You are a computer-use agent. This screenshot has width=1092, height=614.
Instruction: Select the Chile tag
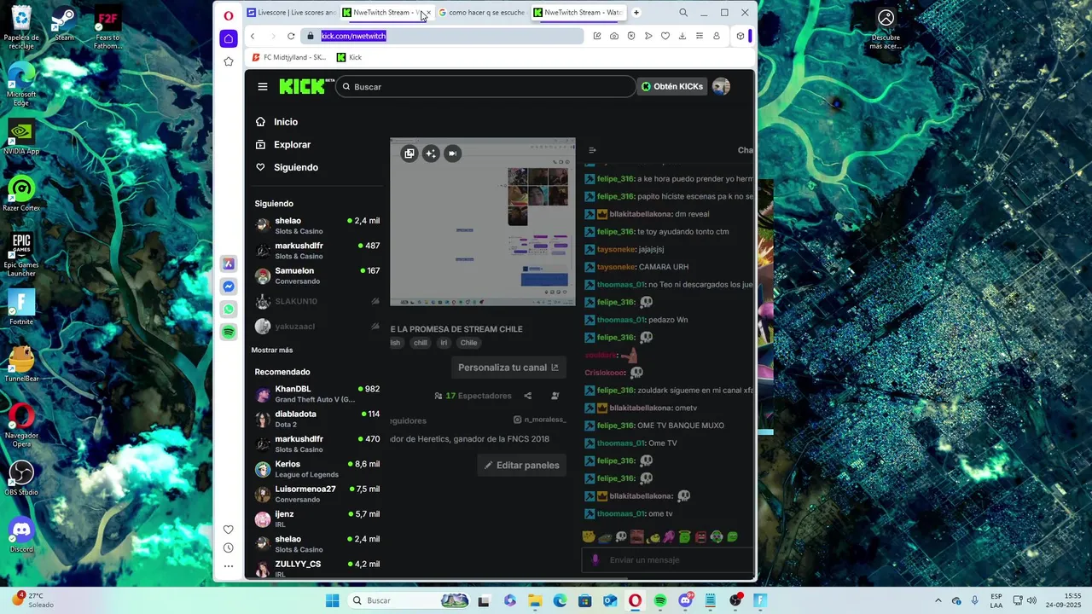click(468, 343)
